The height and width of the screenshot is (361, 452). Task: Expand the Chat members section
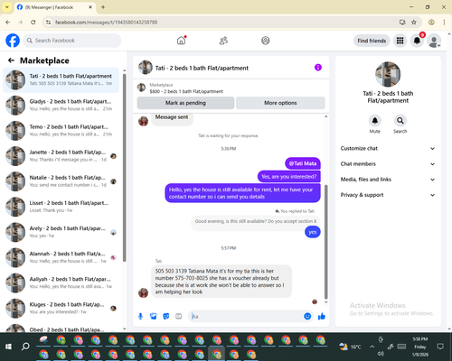(388, 164)
